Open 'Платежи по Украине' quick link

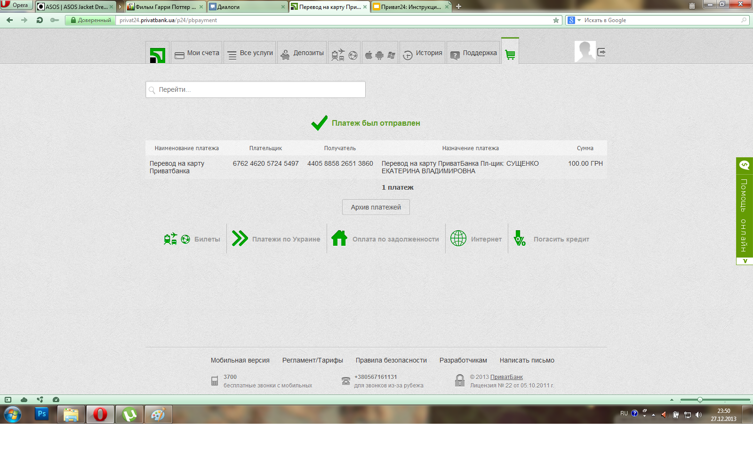[276, 239]
